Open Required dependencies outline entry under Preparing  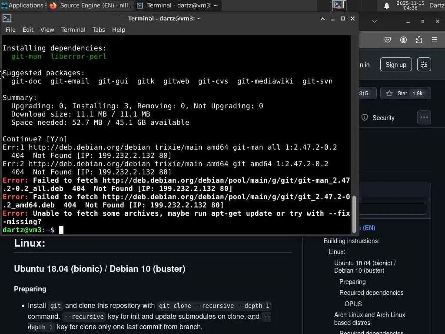coord(371,293)
